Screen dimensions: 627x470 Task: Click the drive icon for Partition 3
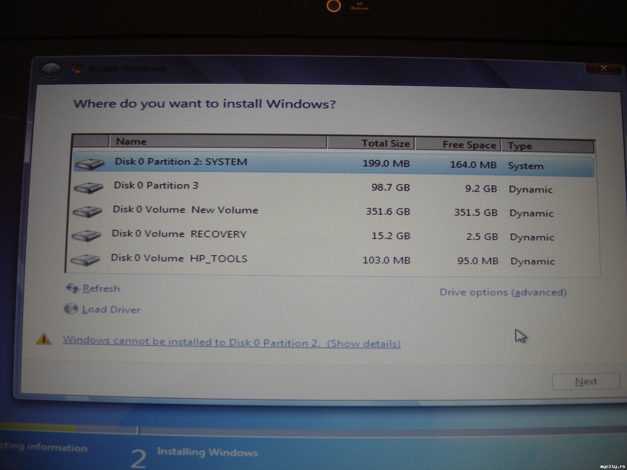[88, 187]
